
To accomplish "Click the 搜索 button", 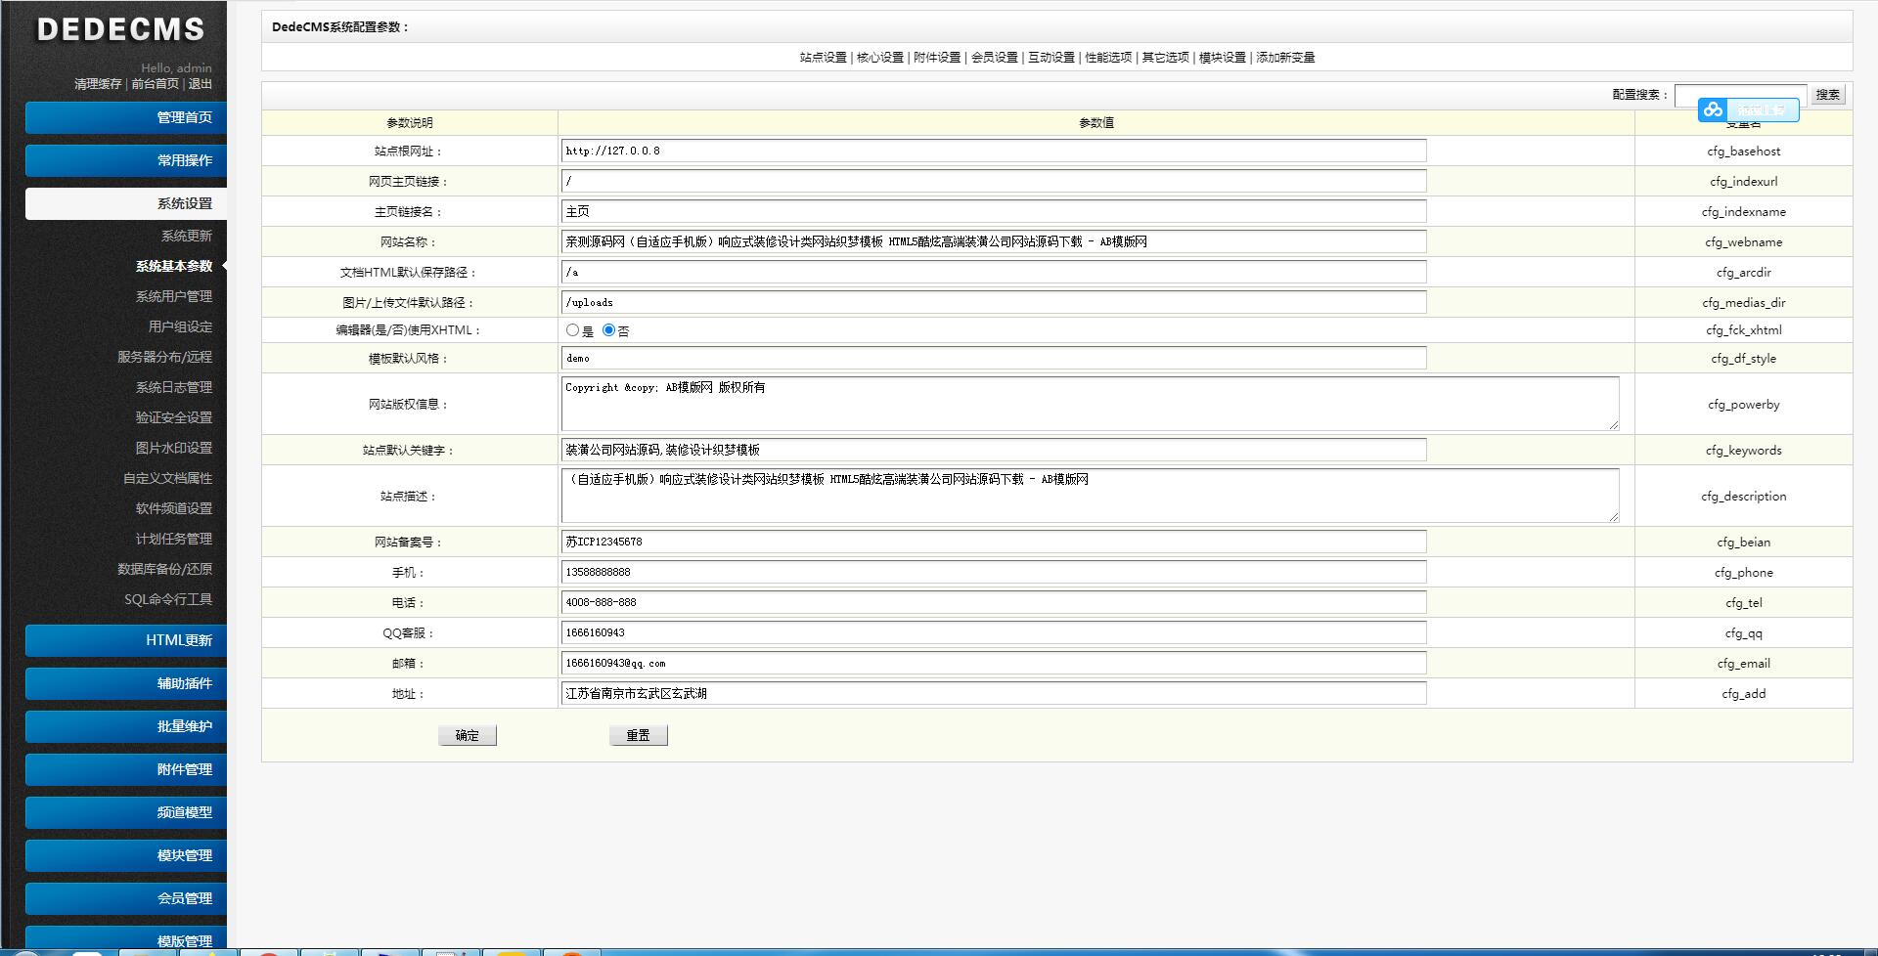I will (x=1828, y=95).
